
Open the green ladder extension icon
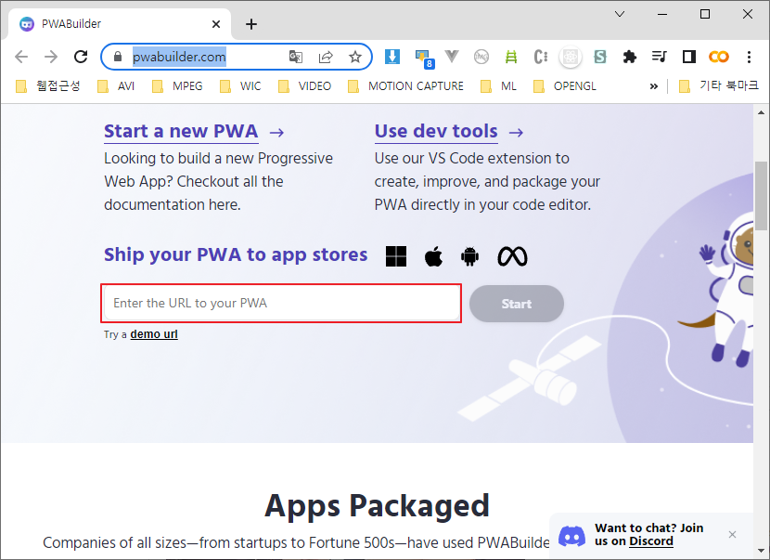(x=511, y=57)
